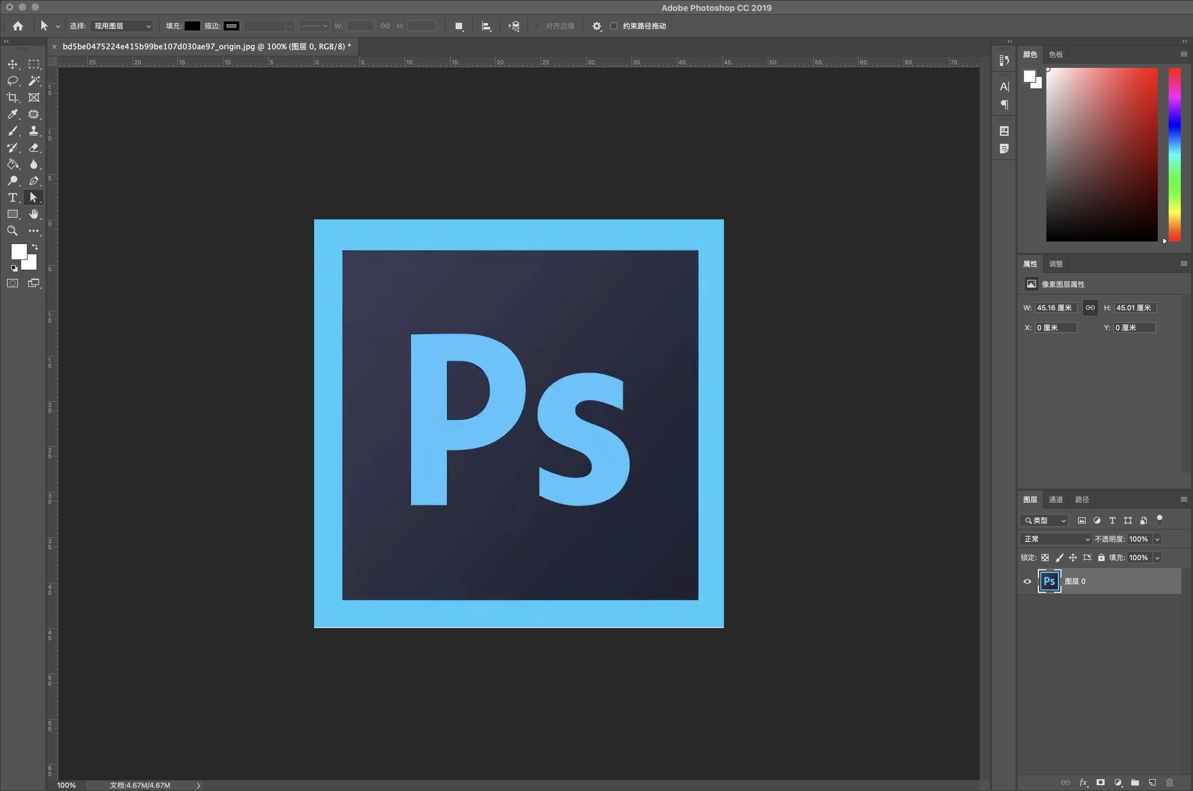
Task: Select the Crop tool
Action: point(12,97)
